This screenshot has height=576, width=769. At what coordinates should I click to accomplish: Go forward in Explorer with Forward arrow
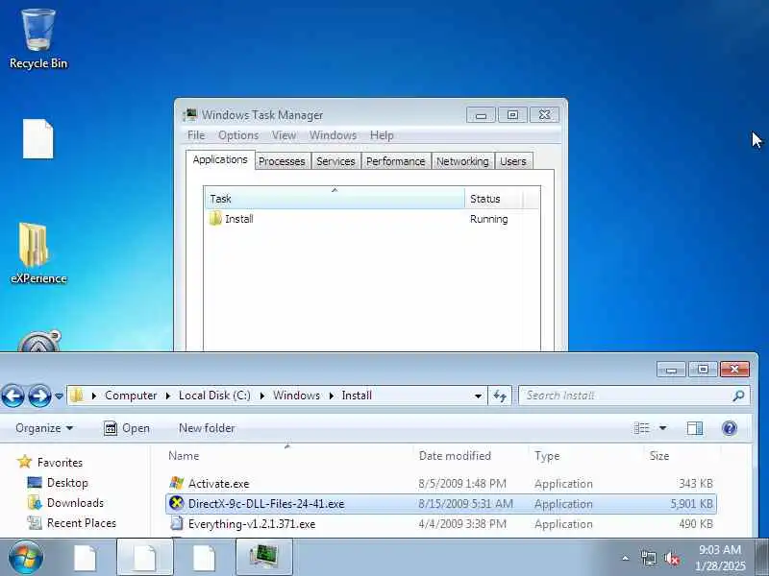click(39, 396)
